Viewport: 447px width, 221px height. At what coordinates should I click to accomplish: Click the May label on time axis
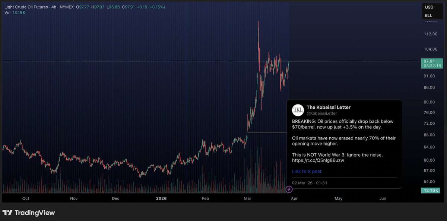pos(338,199)
